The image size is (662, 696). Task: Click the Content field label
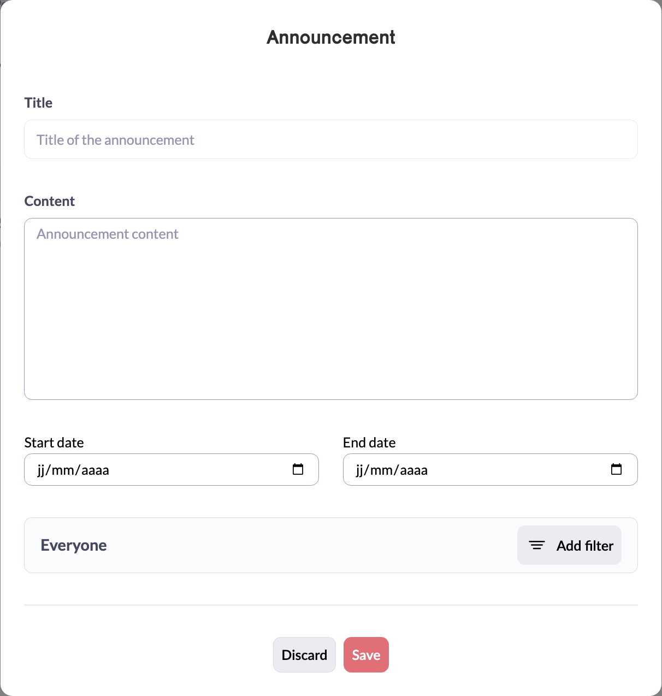[50, 201]
